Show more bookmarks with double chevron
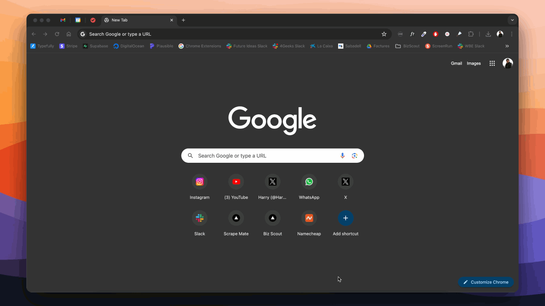 pos(507,46)
